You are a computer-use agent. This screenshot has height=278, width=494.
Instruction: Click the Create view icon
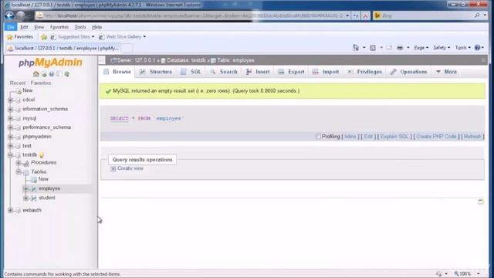coord(113,168)
